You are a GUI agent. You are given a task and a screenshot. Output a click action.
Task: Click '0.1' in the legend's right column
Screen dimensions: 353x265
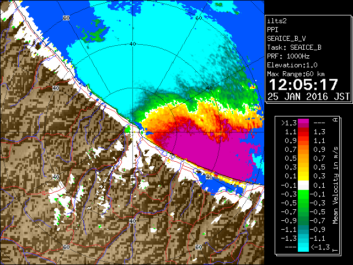(319, 185)
